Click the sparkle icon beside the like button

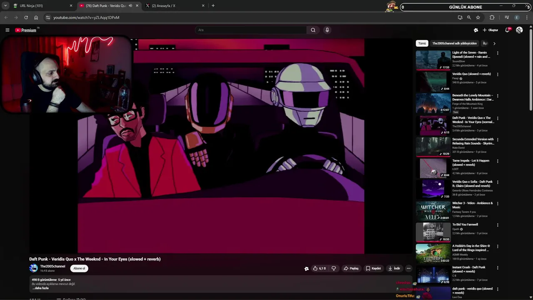306,269
